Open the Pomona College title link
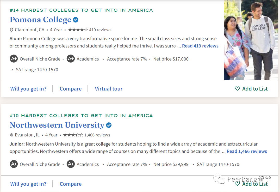This screenshot has width=280, height=192. (x=40, y=20)
